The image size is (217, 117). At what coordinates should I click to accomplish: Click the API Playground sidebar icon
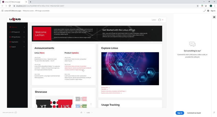pos(10,32)
